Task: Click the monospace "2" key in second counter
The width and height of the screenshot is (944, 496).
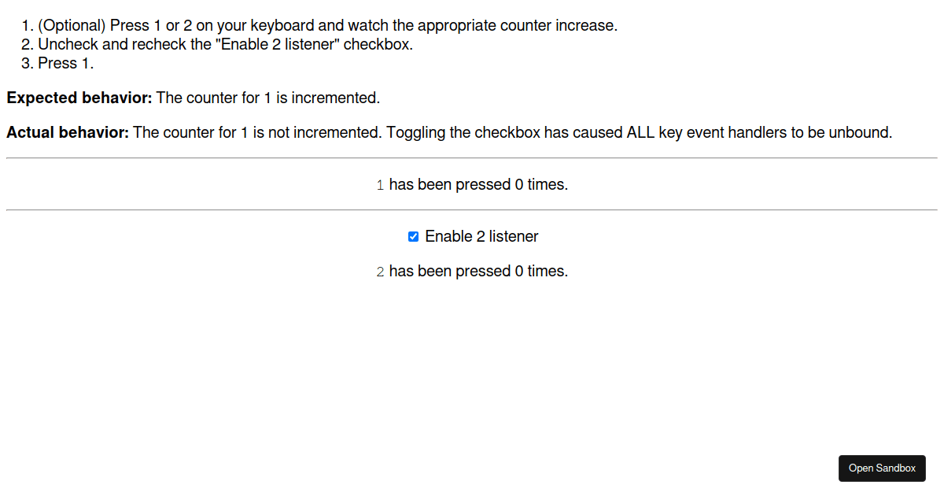Action: [381, 272]
